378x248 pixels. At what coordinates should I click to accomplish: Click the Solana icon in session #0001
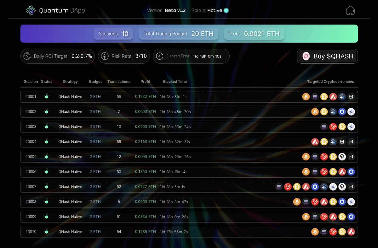[x=315, y=97]
